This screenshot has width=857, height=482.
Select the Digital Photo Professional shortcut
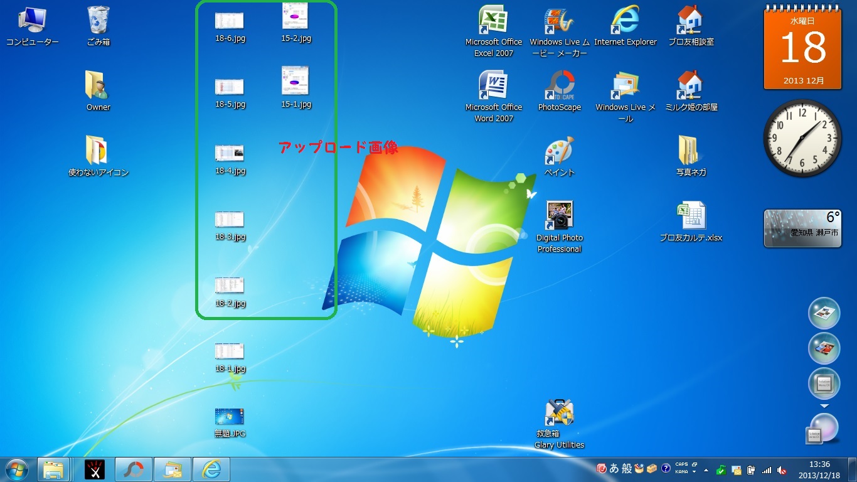560,227
